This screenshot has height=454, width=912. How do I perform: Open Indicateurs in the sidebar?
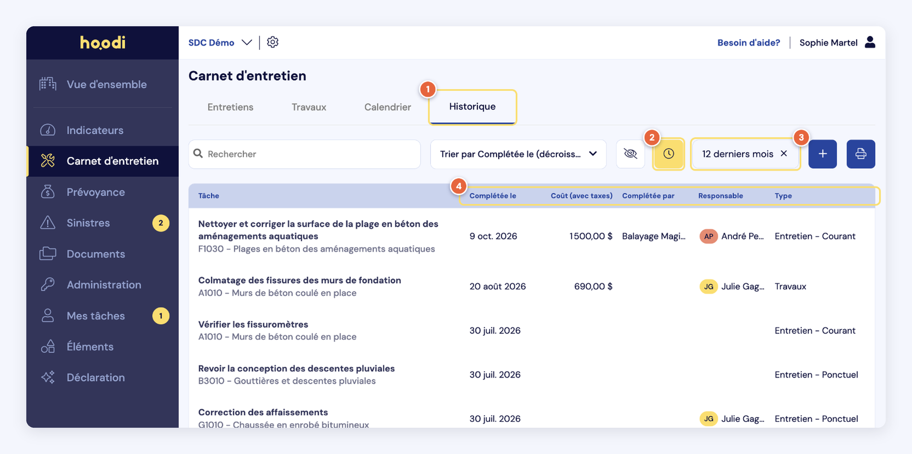point(102,130)
